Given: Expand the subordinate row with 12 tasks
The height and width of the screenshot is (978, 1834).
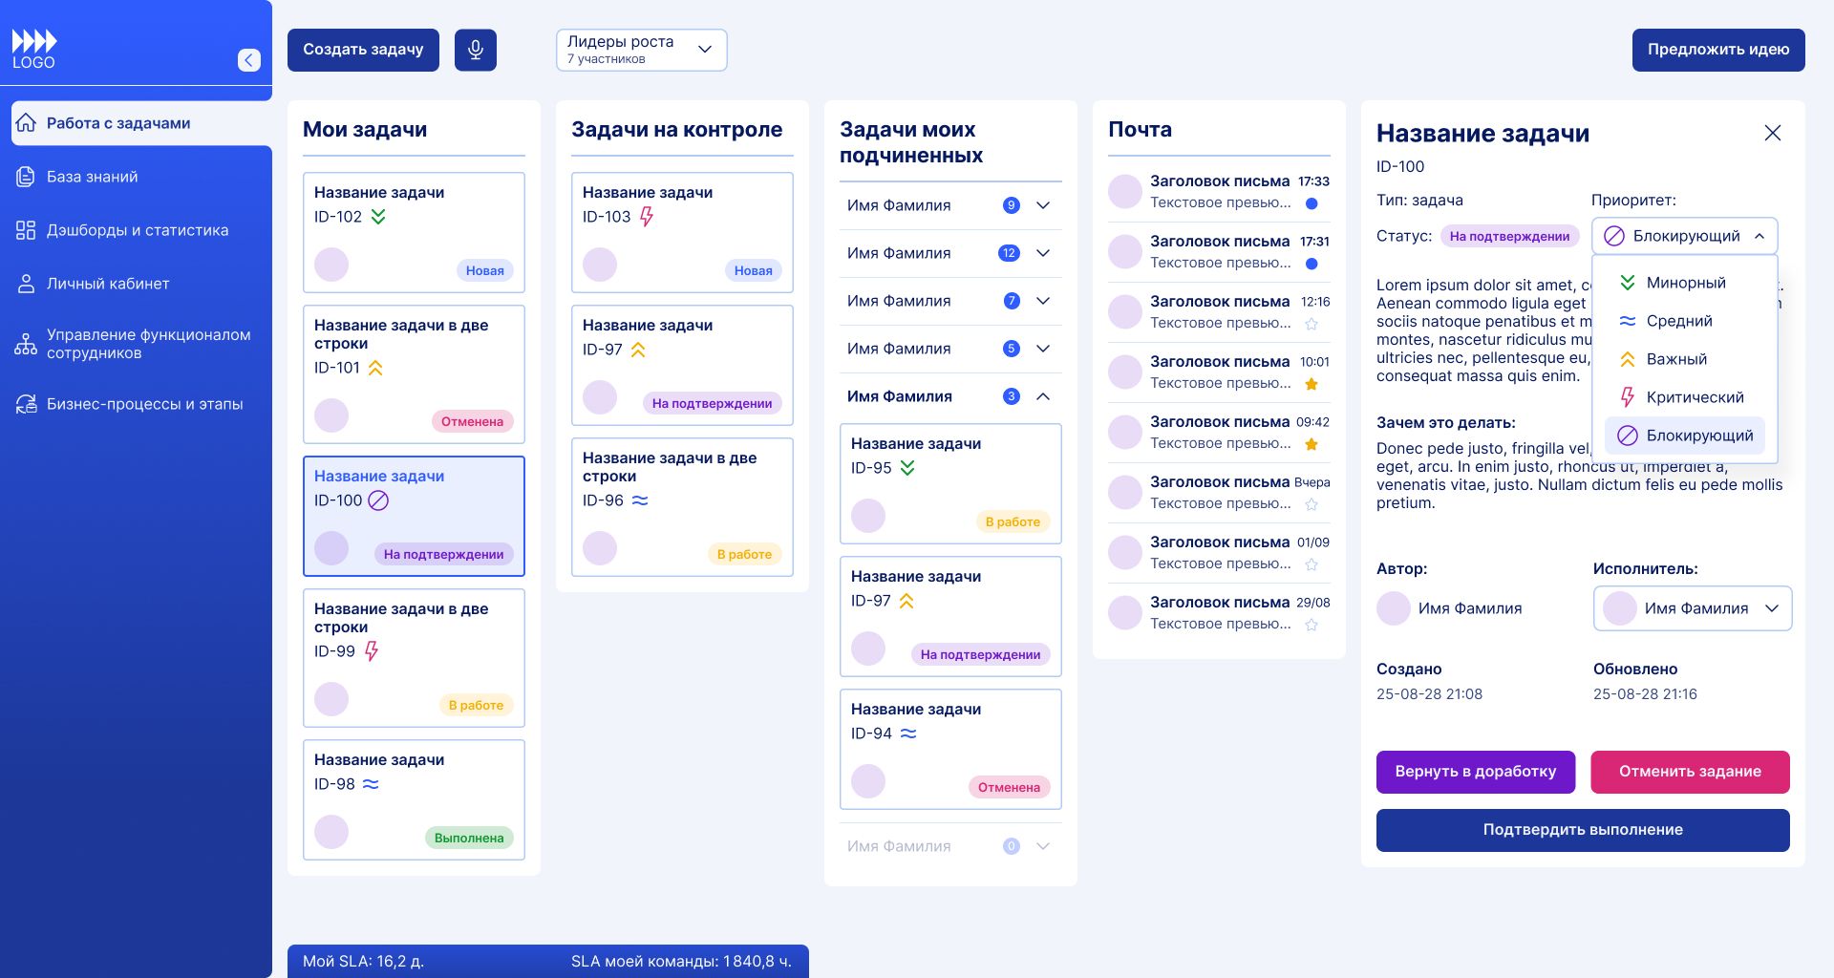Looking at the screenshot, I should click(x=1043, y=253).
